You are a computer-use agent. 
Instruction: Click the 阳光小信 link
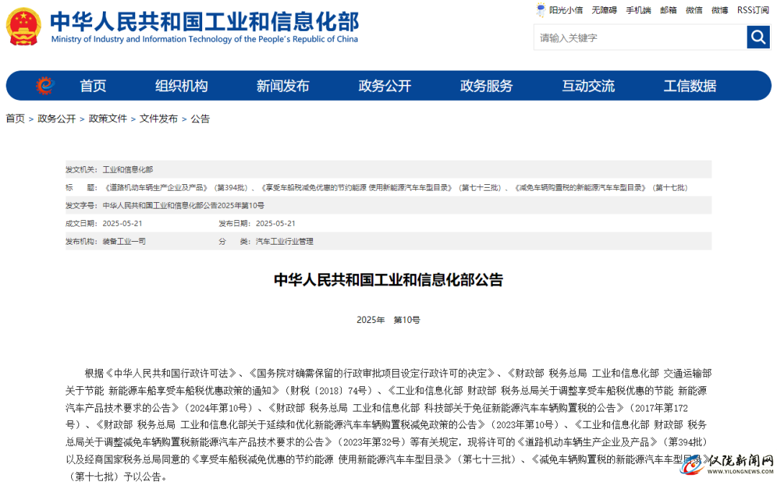coord(566,10)
